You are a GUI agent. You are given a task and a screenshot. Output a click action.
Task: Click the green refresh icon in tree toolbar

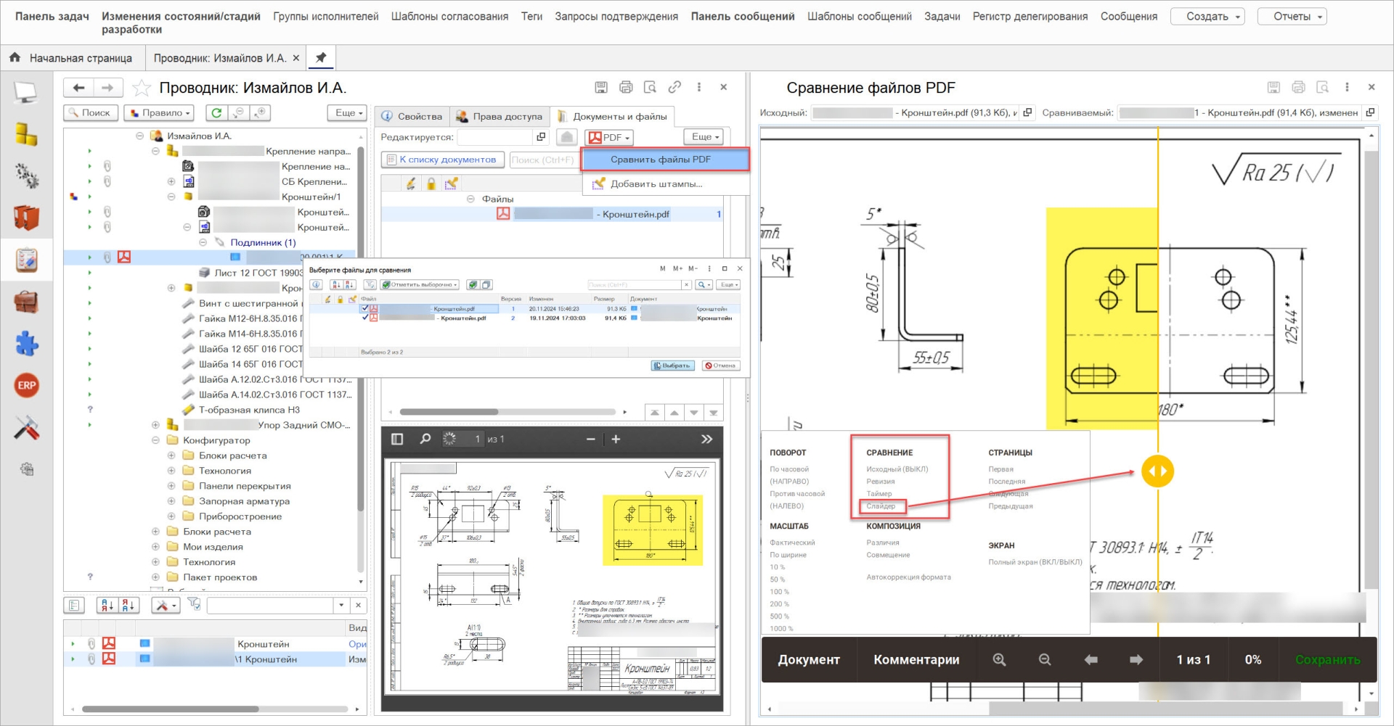(216, 113)
